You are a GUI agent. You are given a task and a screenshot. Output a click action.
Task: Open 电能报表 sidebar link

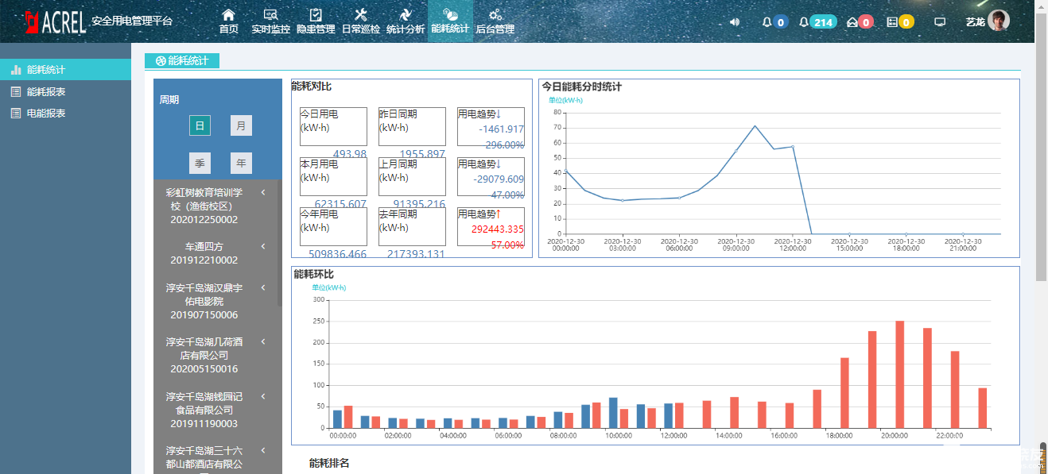[46, 113]
